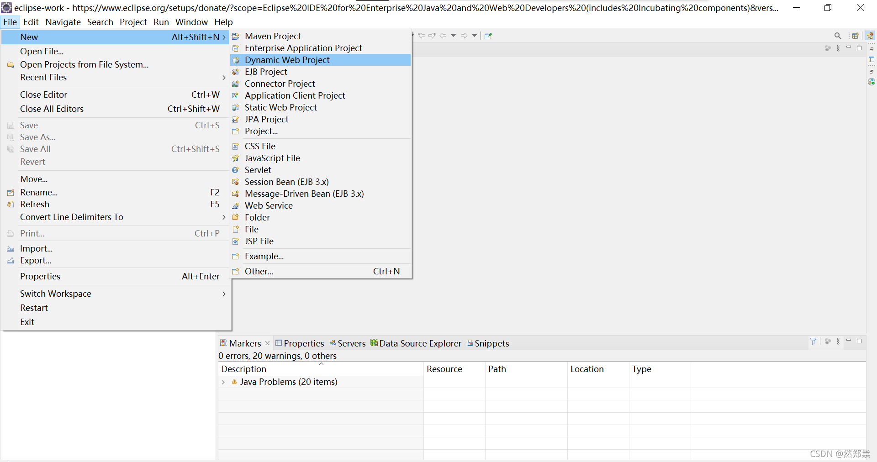This screenshot has height=462, width=877.
Task: Open the back-navigation history dropdown arrow
Action: [453, 36]
